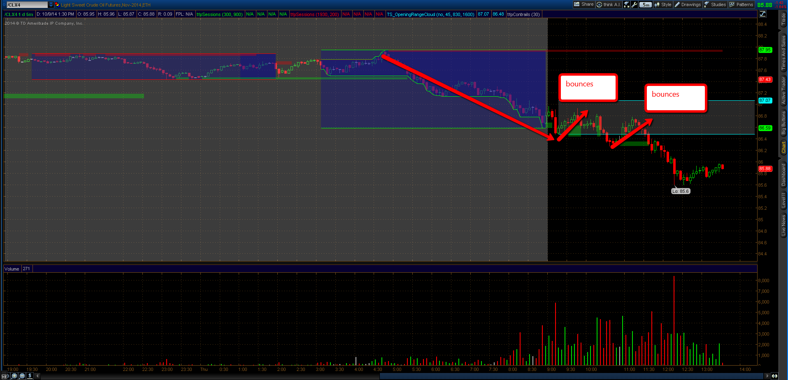
Task: Open the Level II side tab
Action: pyautogui.click(x=783, y=200)
